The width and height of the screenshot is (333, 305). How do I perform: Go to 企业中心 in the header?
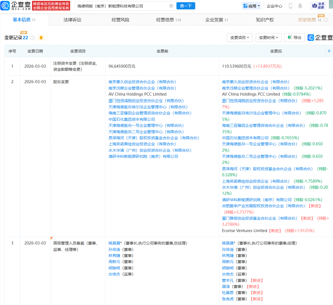point(274,6)
